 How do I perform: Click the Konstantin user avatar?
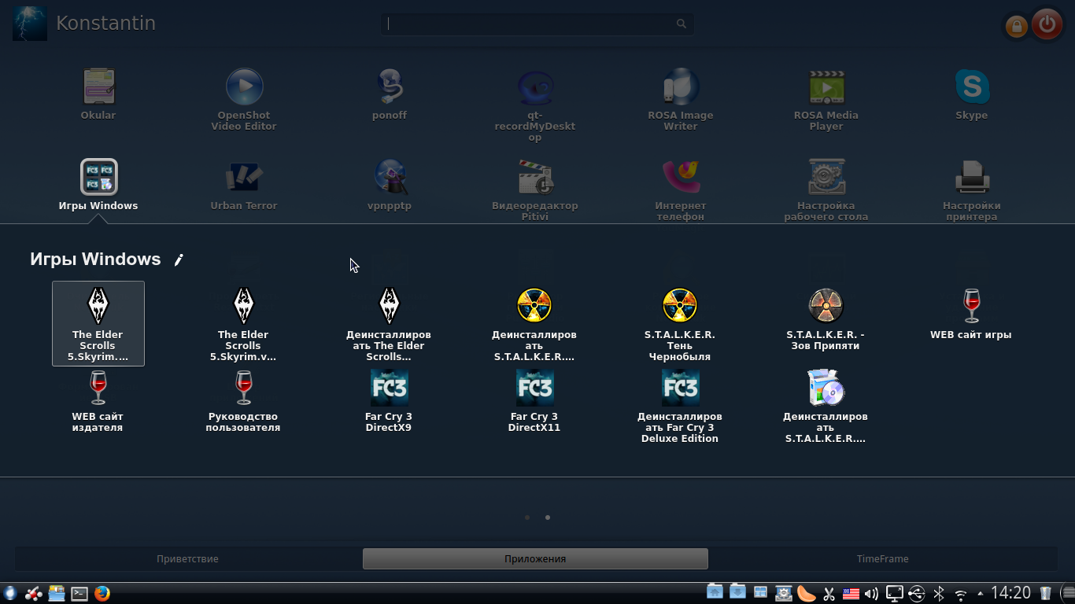(x=30, y=24)
